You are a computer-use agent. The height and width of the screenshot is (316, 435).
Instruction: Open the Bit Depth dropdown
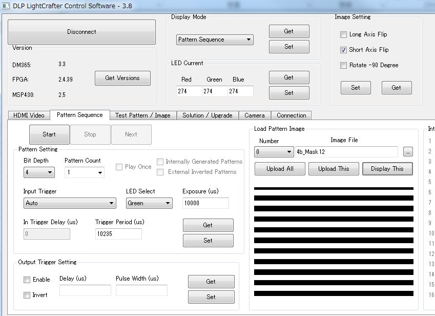coord(39,172)
